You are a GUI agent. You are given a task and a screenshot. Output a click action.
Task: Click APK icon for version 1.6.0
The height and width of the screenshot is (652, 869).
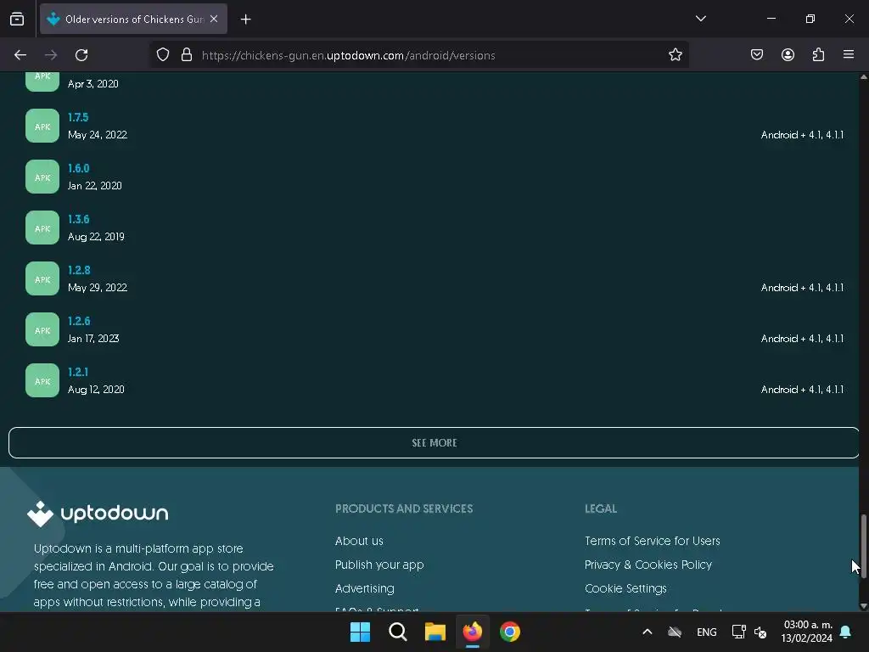(x=42, y=177)
